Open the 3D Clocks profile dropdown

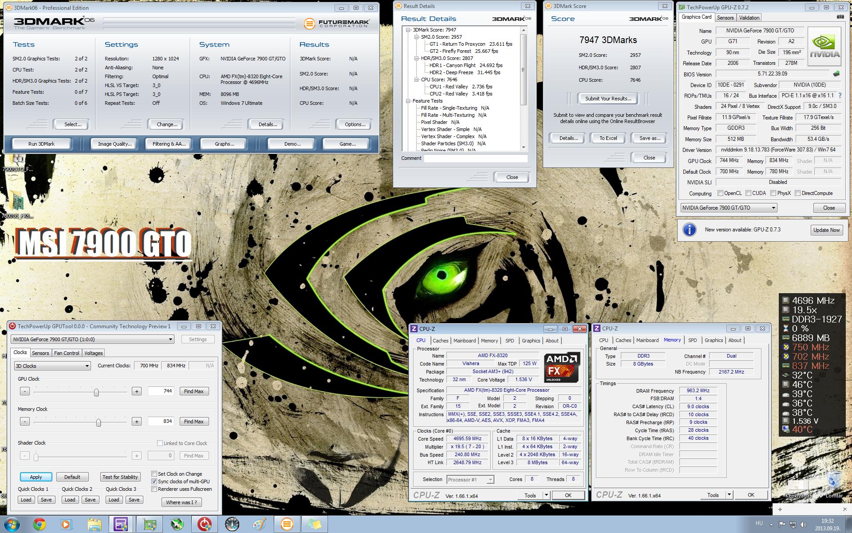[x=52, y=366]
